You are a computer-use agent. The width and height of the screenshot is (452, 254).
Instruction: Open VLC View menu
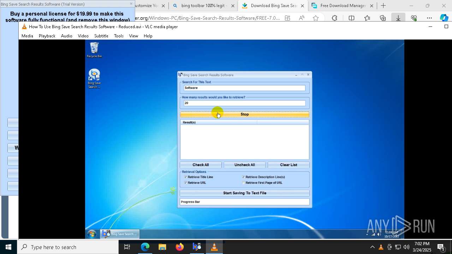(x=133, y=36)
